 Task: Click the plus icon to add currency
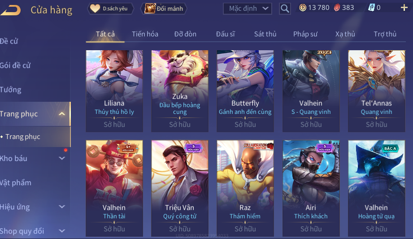click(x=404, y=8)
